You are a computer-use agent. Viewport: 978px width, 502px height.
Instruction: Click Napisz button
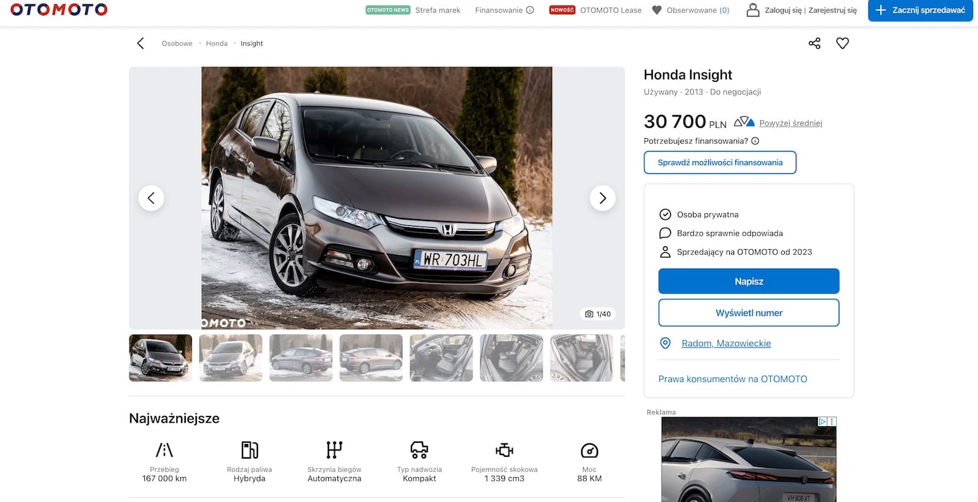click(749, 282)
